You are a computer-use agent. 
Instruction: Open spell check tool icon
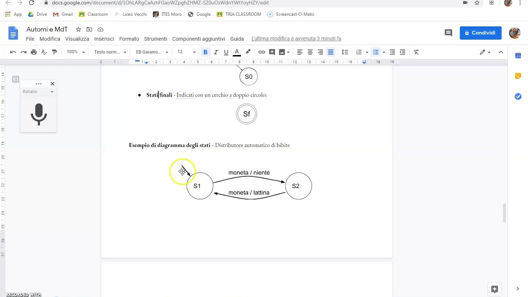point(44,52)
